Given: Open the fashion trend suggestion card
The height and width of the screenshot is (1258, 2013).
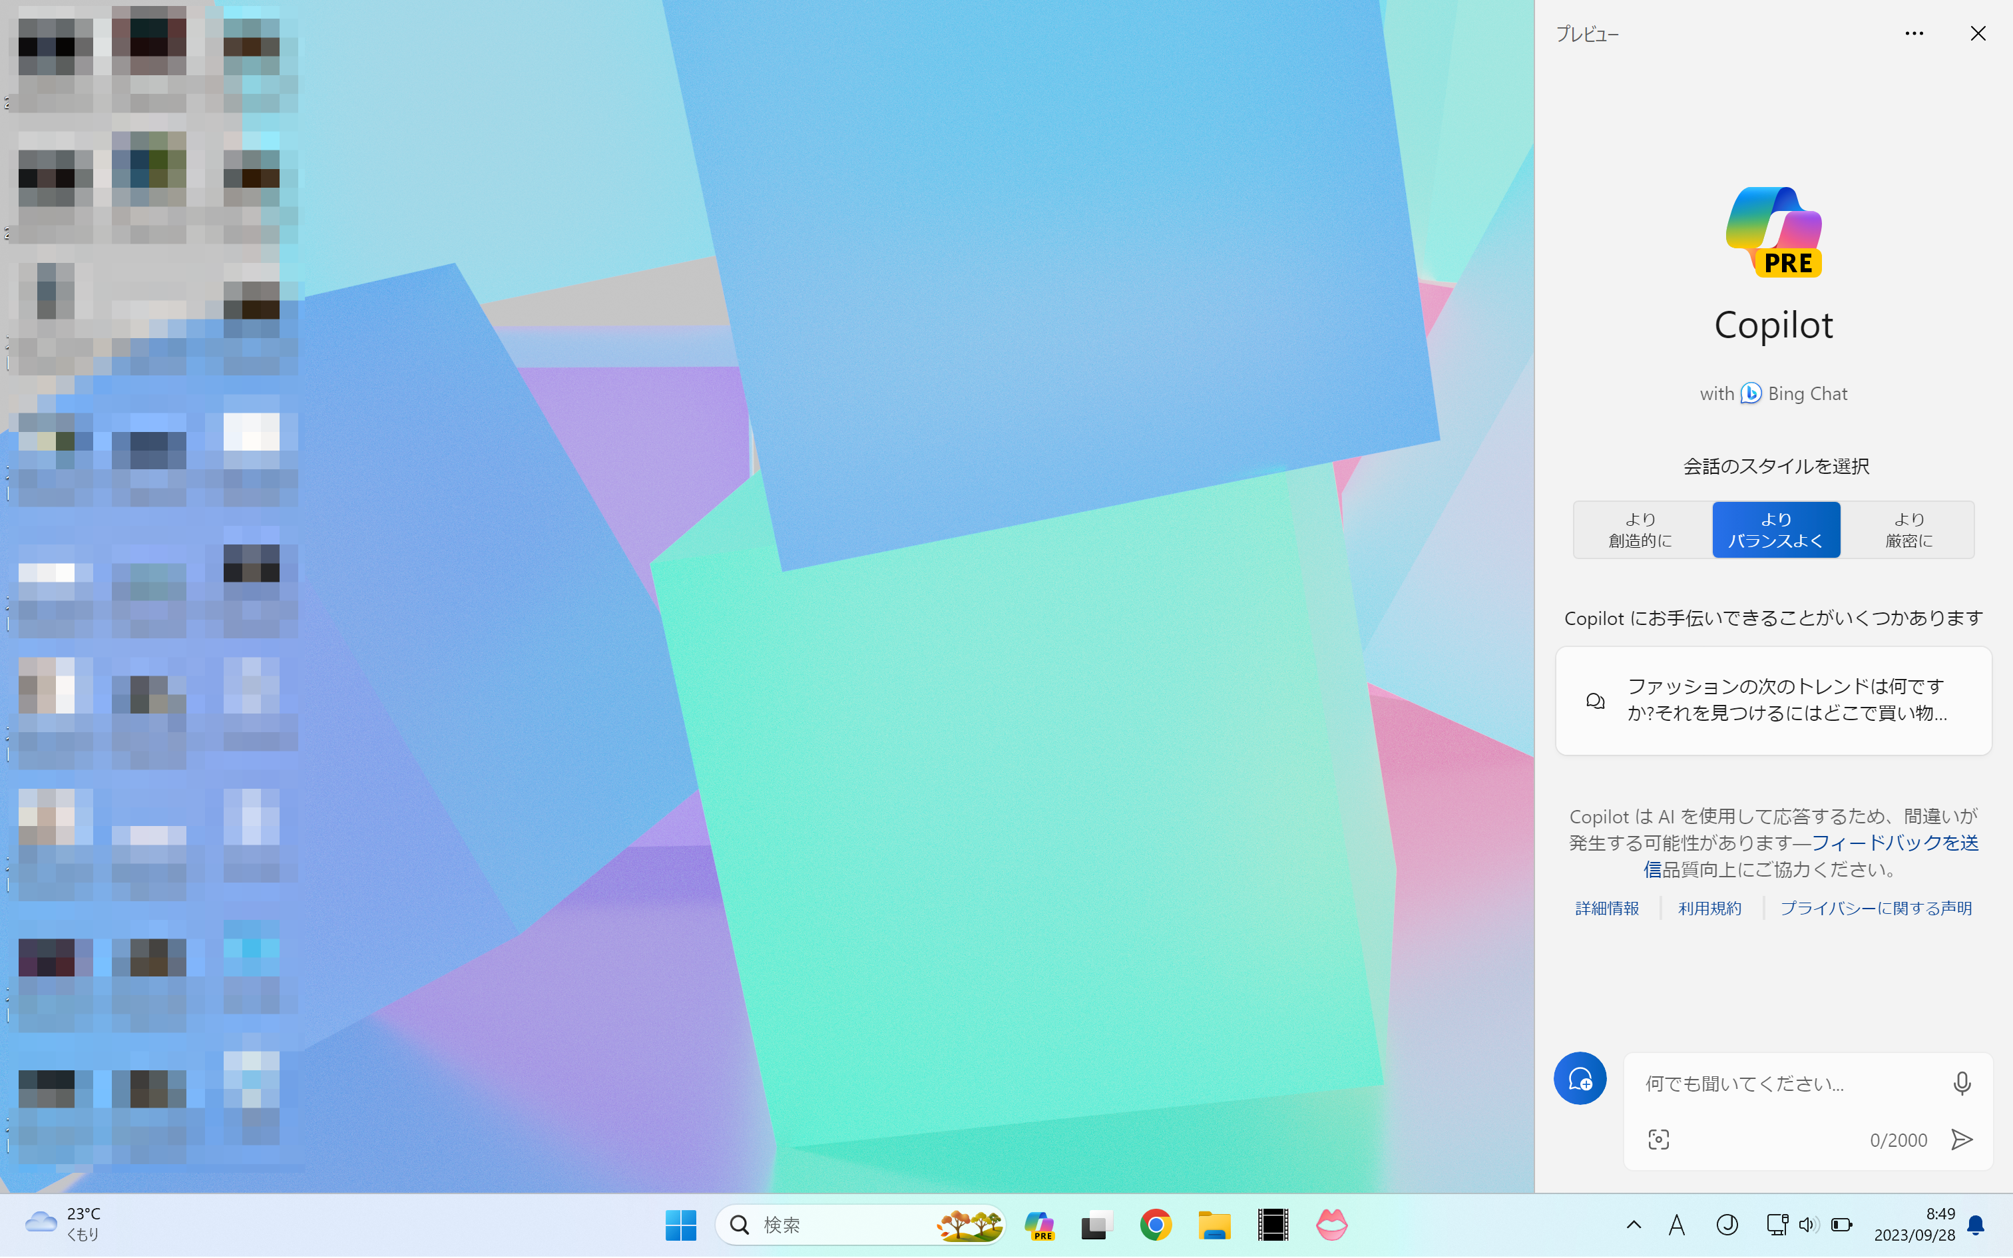Looking at the screenshot, I should [1773, 700].
